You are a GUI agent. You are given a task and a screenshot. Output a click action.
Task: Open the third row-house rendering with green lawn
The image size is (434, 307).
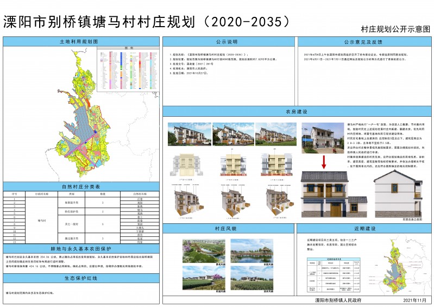click(276, 134)
